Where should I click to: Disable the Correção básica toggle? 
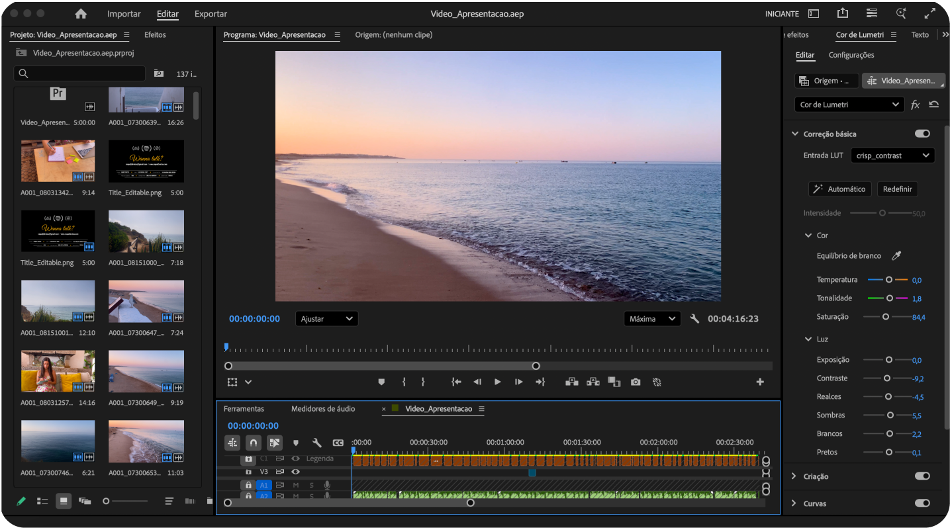coord(922,134)
